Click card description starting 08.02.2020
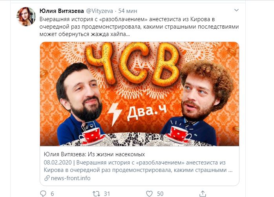 coord(138,166)
